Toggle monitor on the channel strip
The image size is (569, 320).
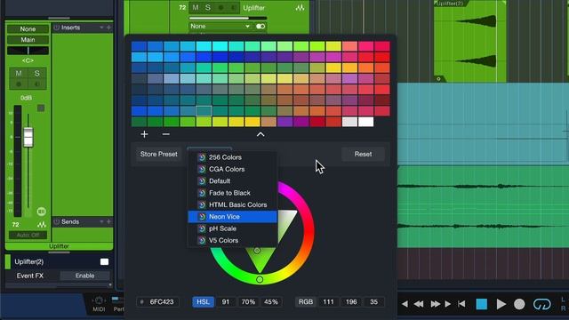[x=37, y=84]
